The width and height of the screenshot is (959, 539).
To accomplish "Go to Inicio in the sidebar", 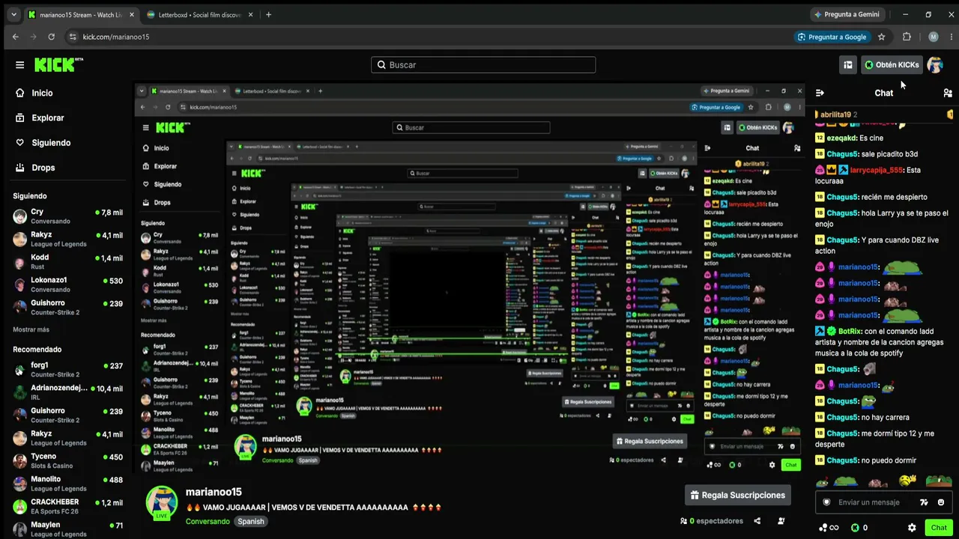I will 42,93.
